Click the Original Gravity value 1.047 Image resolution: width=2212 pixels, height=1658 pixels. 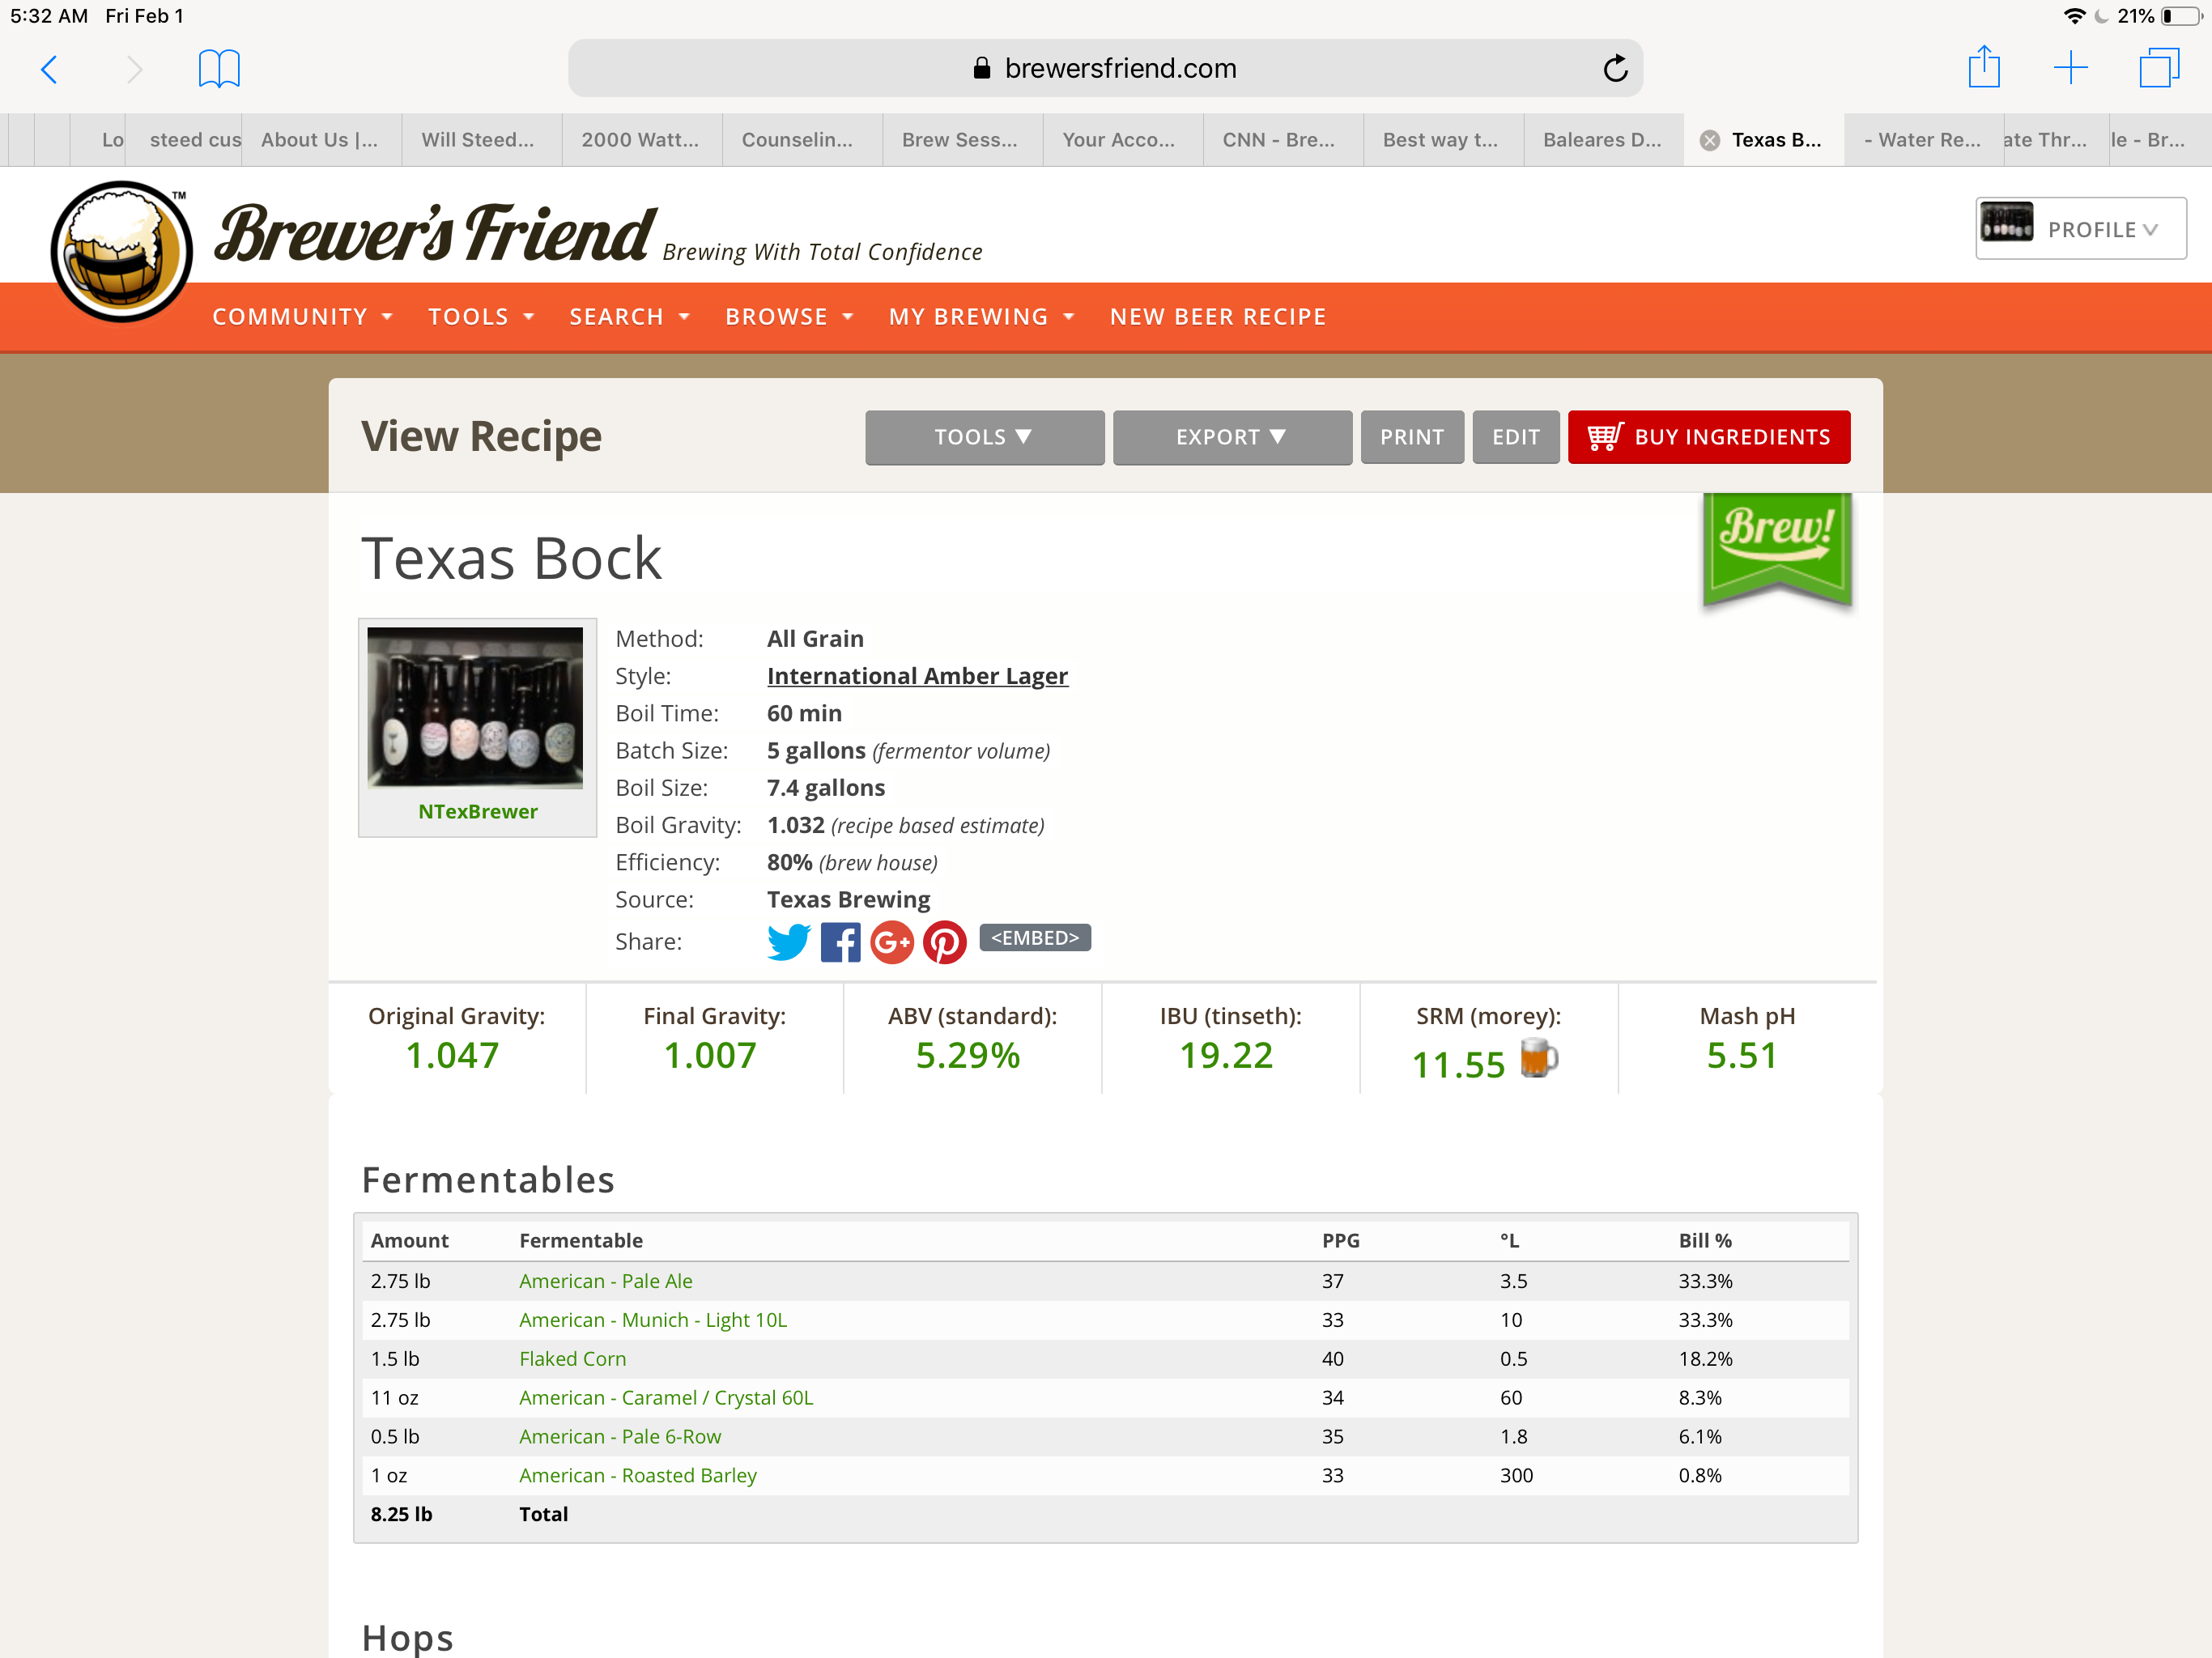452,1055
